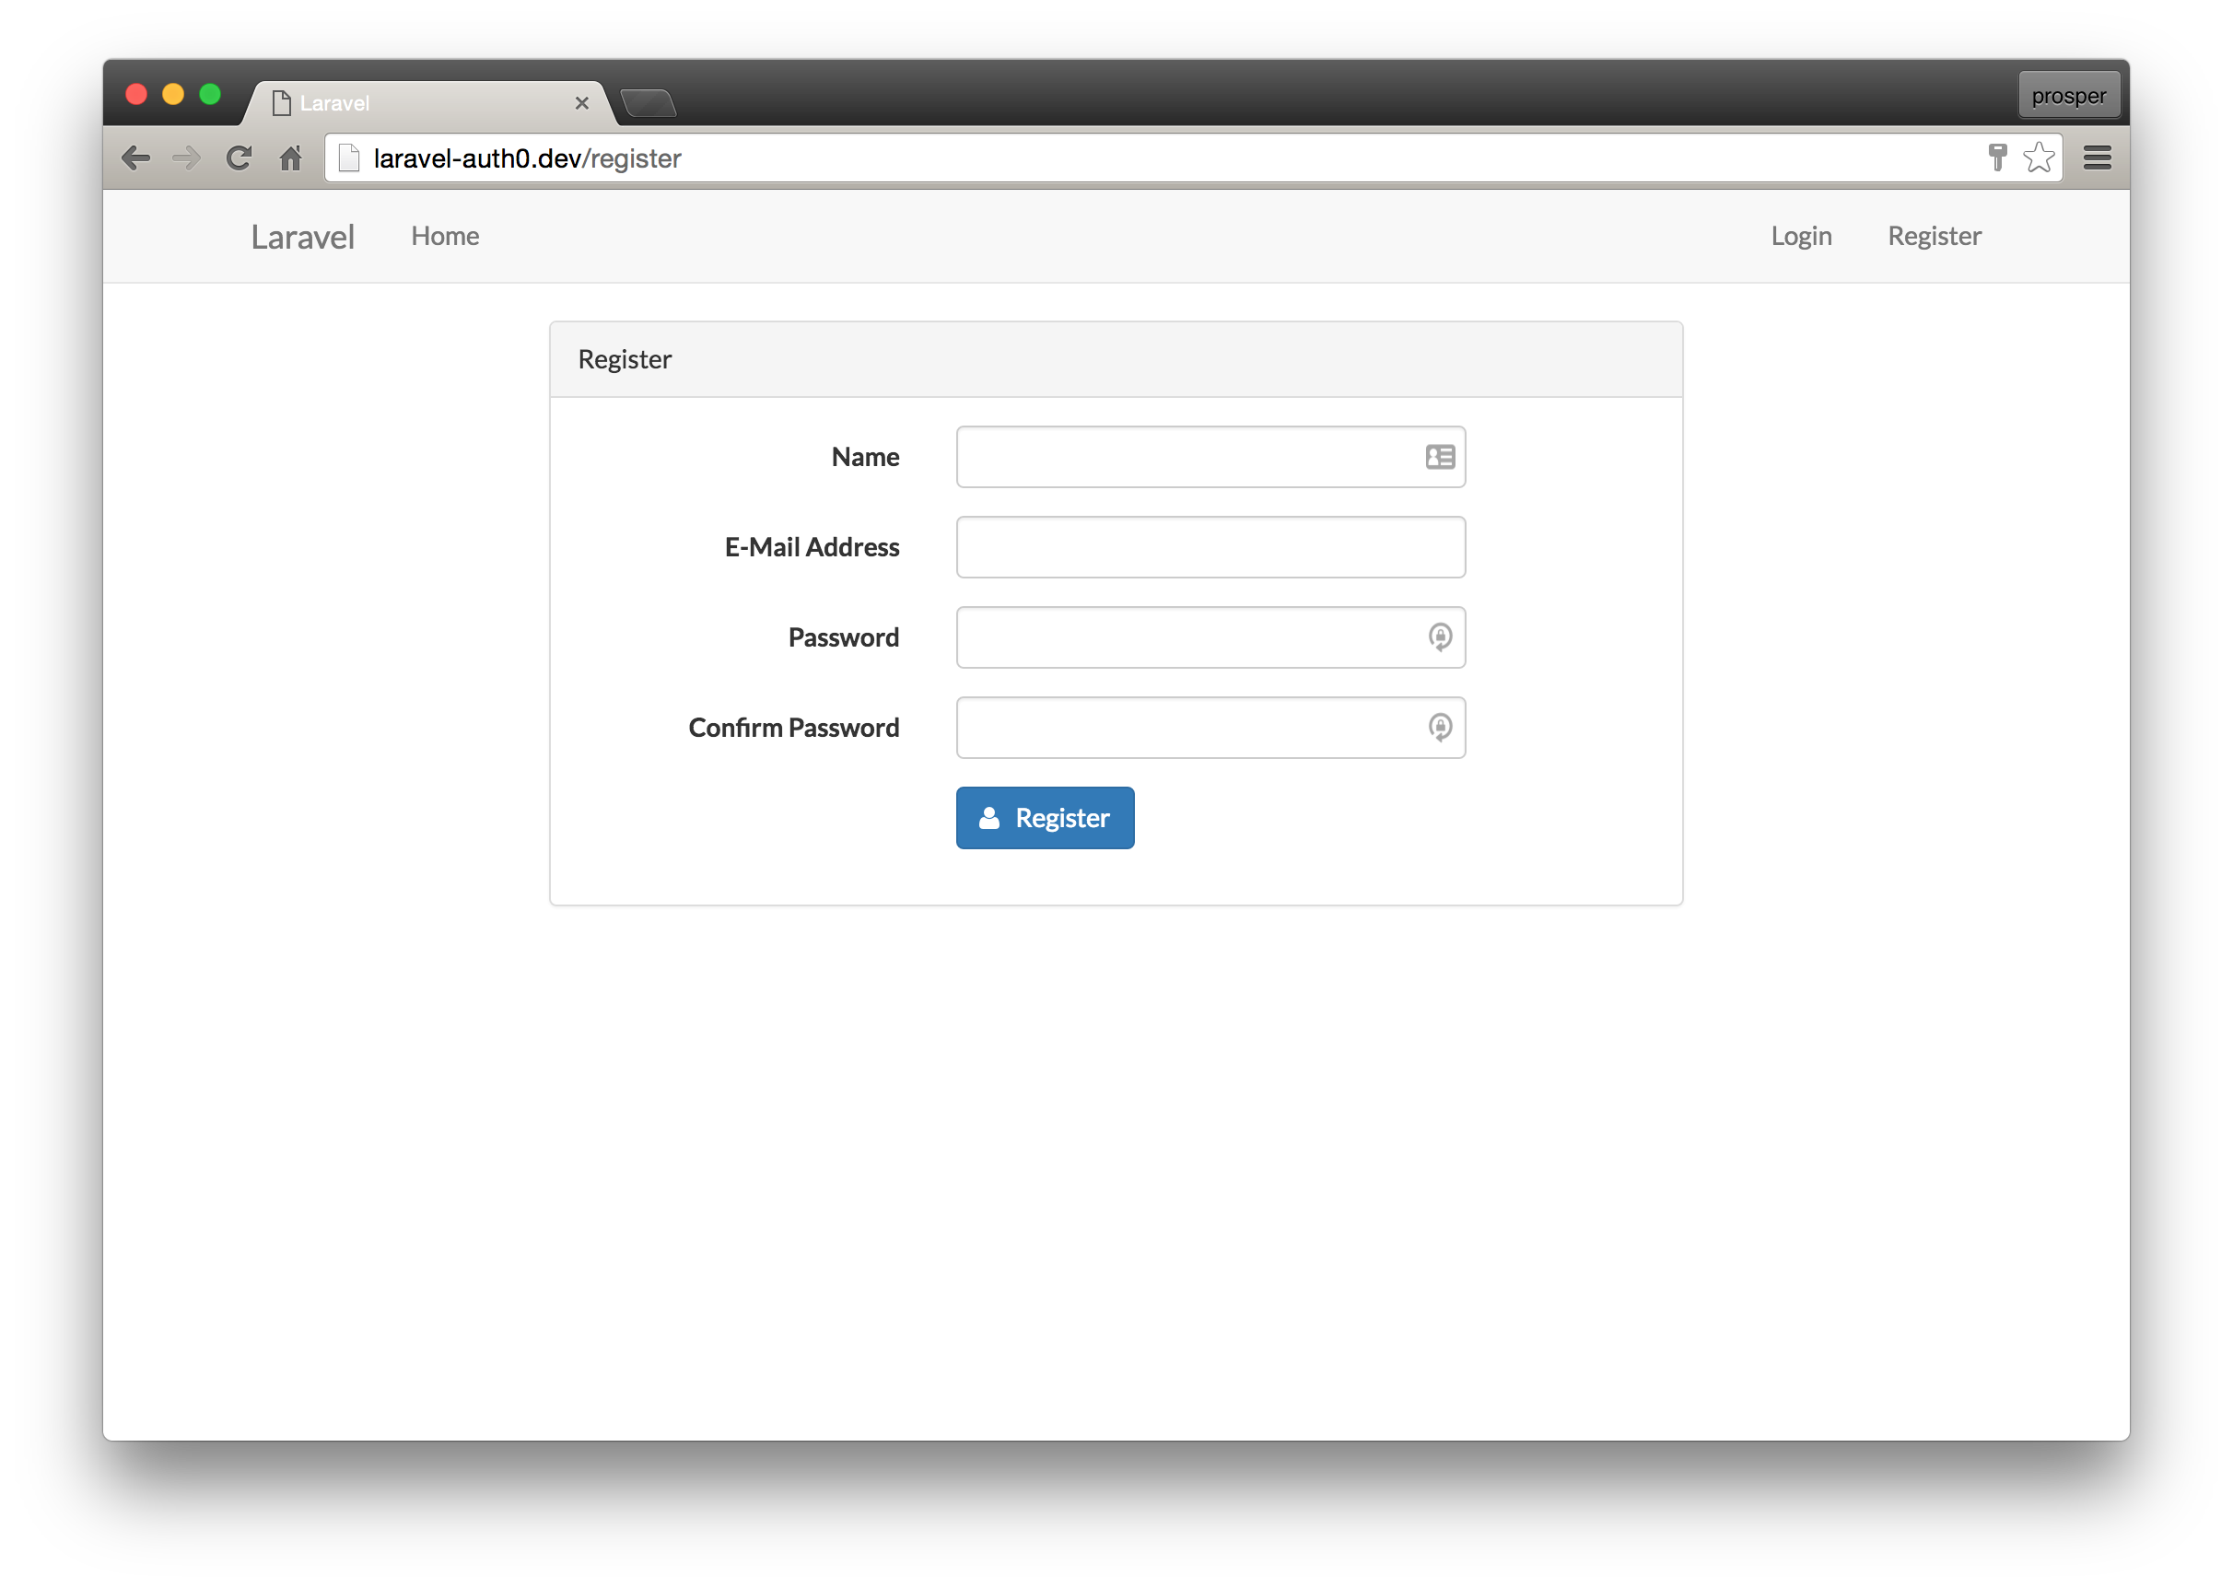Focus the E-Mail Address input field
2233x1588 pixels.
1210,546
